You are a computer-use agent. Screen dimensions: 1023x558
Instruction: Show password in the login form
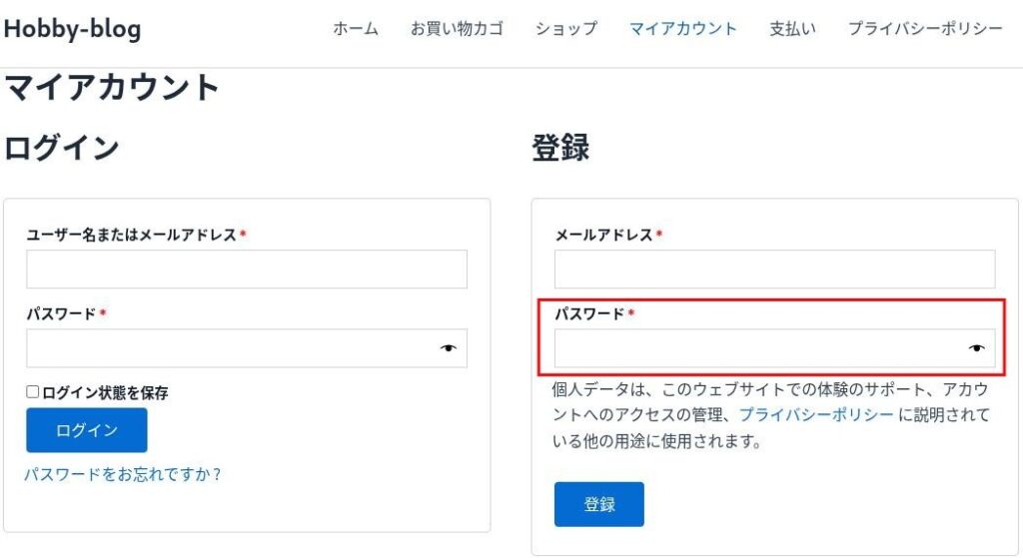448,348
